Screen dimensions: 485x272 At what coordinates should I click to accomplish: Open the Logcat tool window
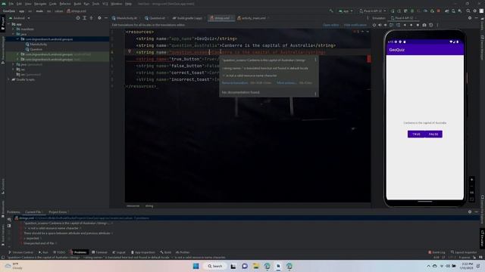[119, 252]
